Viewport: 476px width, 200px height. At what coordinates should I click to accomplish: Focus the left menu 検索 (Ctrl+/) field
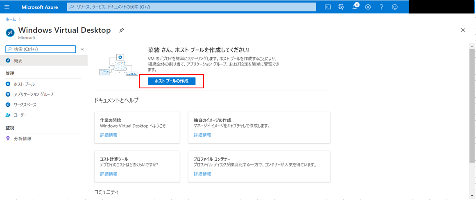pyautogui.click(x=41, y=49)
